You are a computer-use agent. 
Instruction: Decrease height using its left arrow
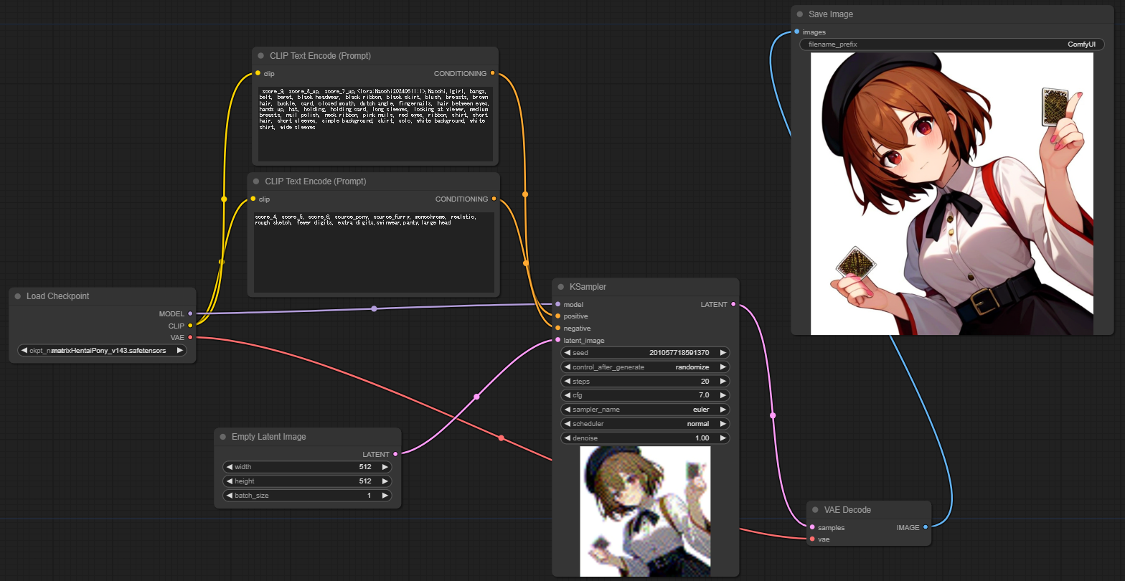click(x=229, y=481)
